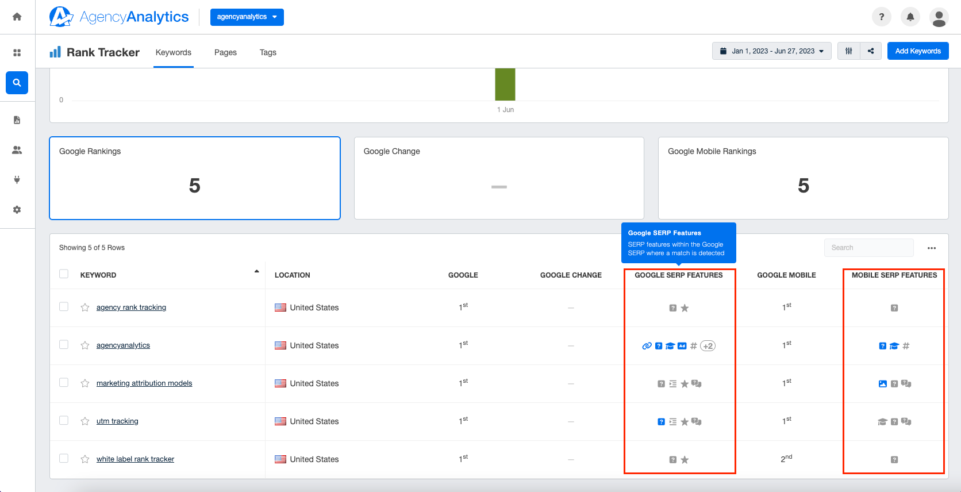Click the Ad icon in agencyanalytics row
This screenshot has height=492, width=961.
point(682,346)
